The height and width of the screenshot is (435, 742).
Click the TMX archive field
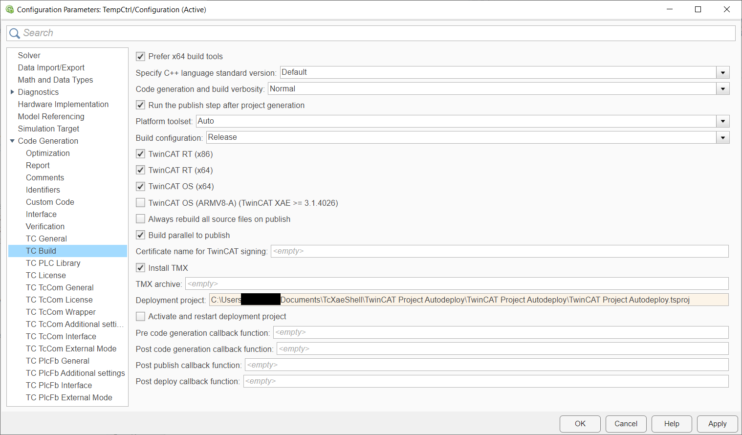coord(457,284)
